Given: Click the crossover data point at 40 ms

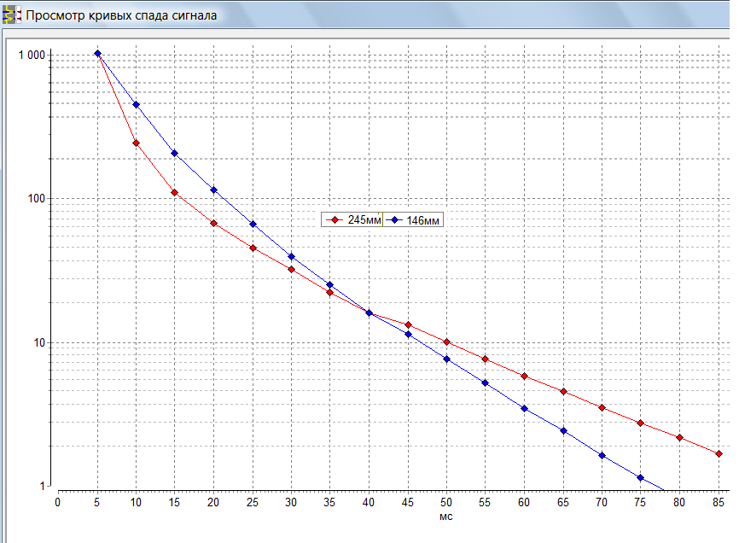Looking at the screenshot, I should click(369, 313).
